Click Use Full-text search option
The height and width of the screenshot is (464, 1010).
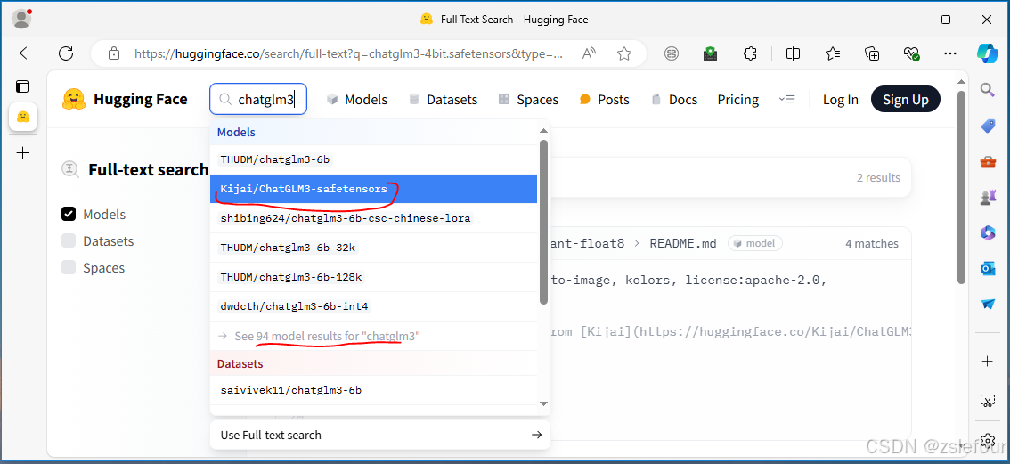point(380,435)
